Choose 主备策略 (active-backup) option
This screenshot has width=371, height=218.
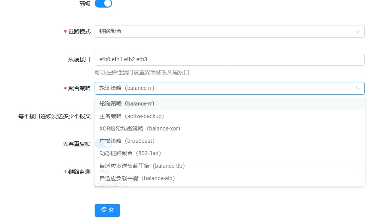[x=132, y=116]
